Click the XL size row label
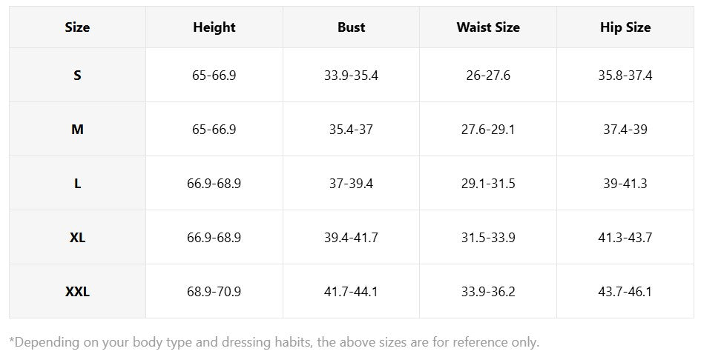 point(77,238)
